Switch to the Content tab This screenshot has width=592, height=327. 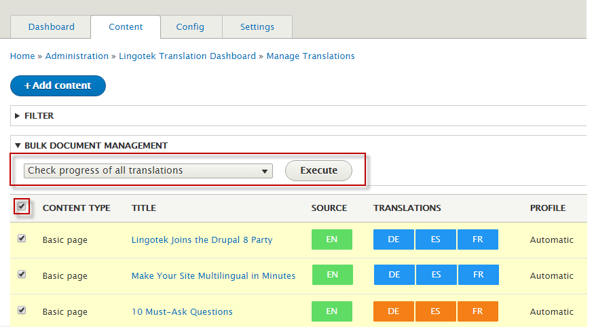(126, 26)
